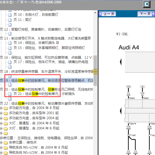Expand 多功能方向盘，自车型年 2001 起 folder
Screen dimensions: 155x155
pos(1,113)
